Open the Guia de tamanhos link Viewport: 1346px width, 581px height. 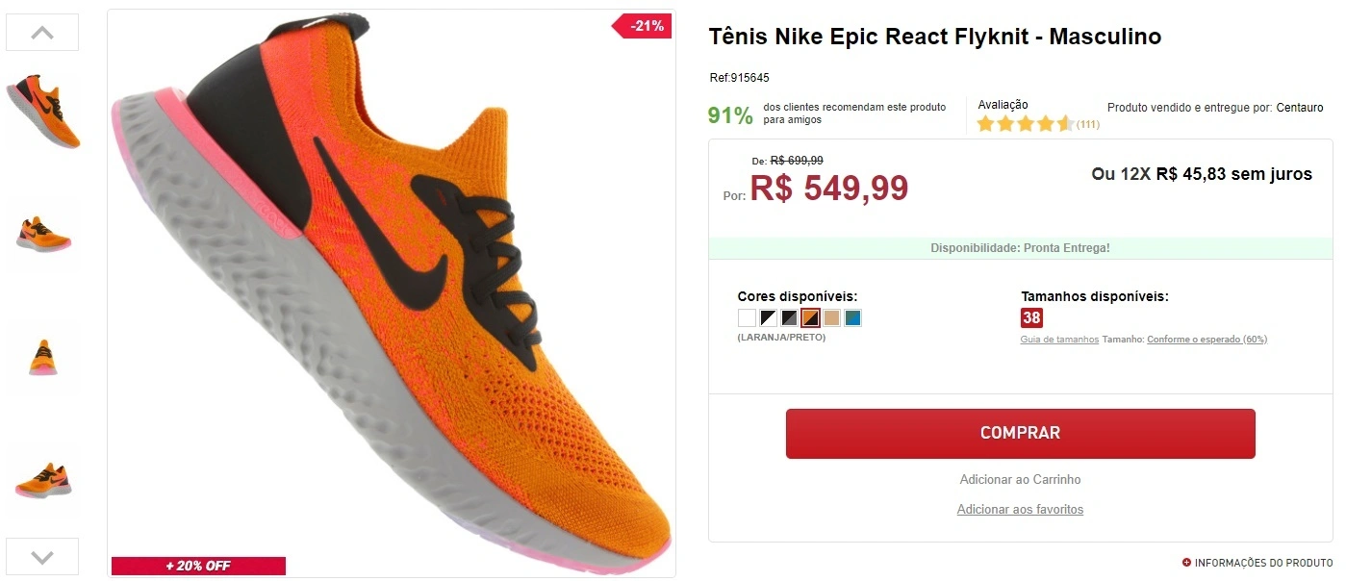coord(1058,339)
